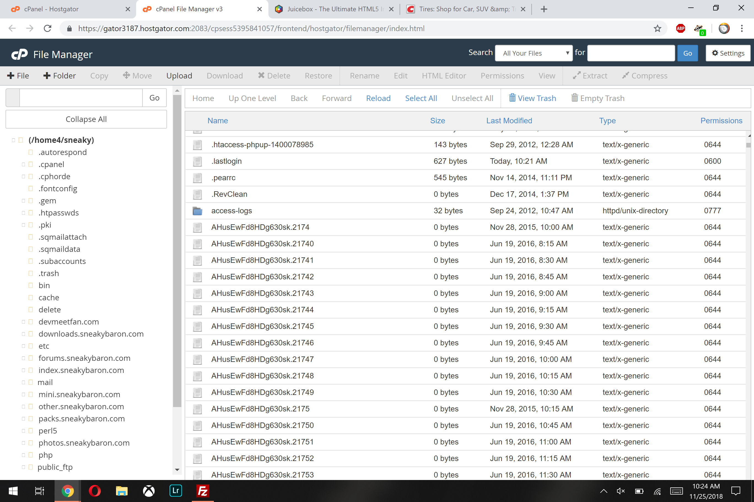Click Reload in the navigation bar
Screen dimensions: 754x502
(378, 98)
